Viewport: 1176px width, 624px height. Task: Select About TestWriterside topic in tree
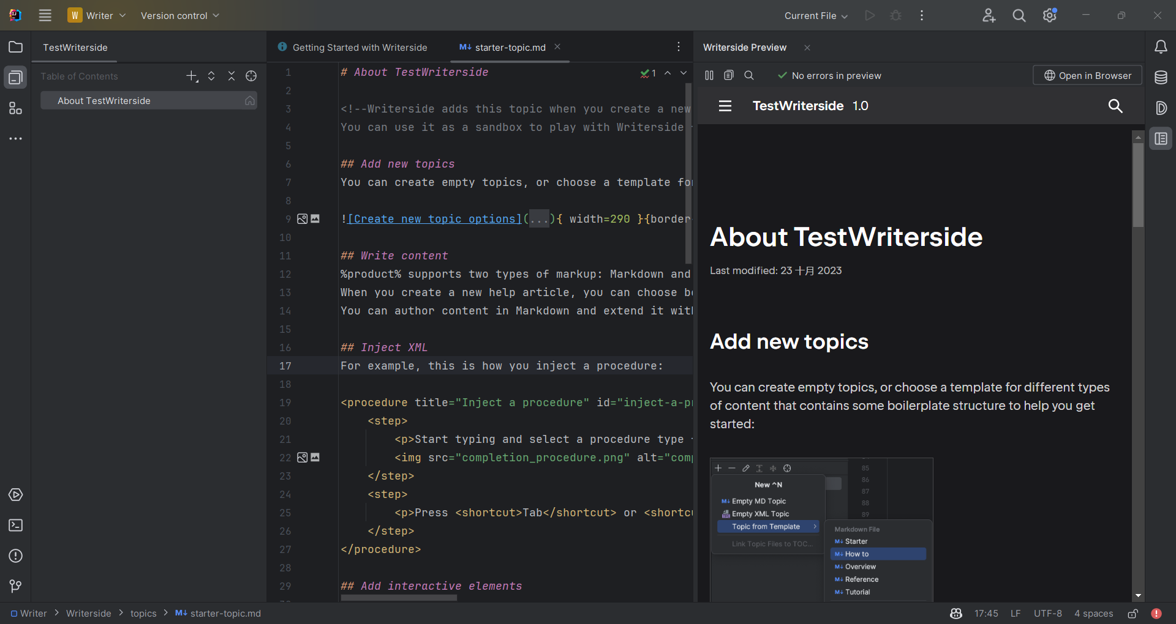(x=149, y=100)
